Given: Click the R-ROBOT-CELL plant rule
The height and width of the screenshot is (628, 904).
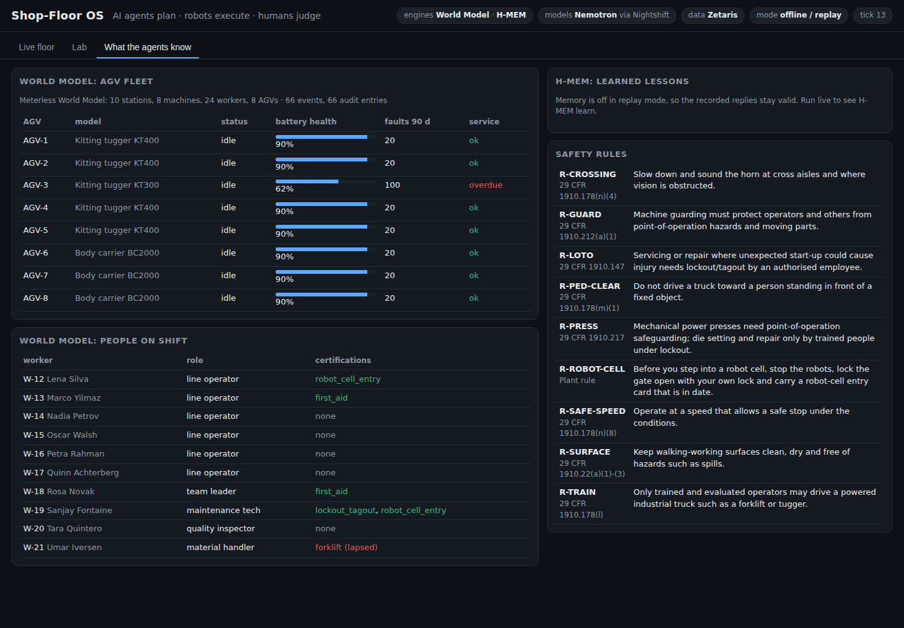Looking at the screenshot, I should click(720, 381).
